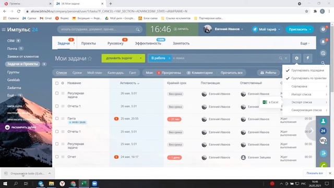Expand the Синхронизация списка submenu
The height and width of the screenshot is (188, 334).
[306, 110]
